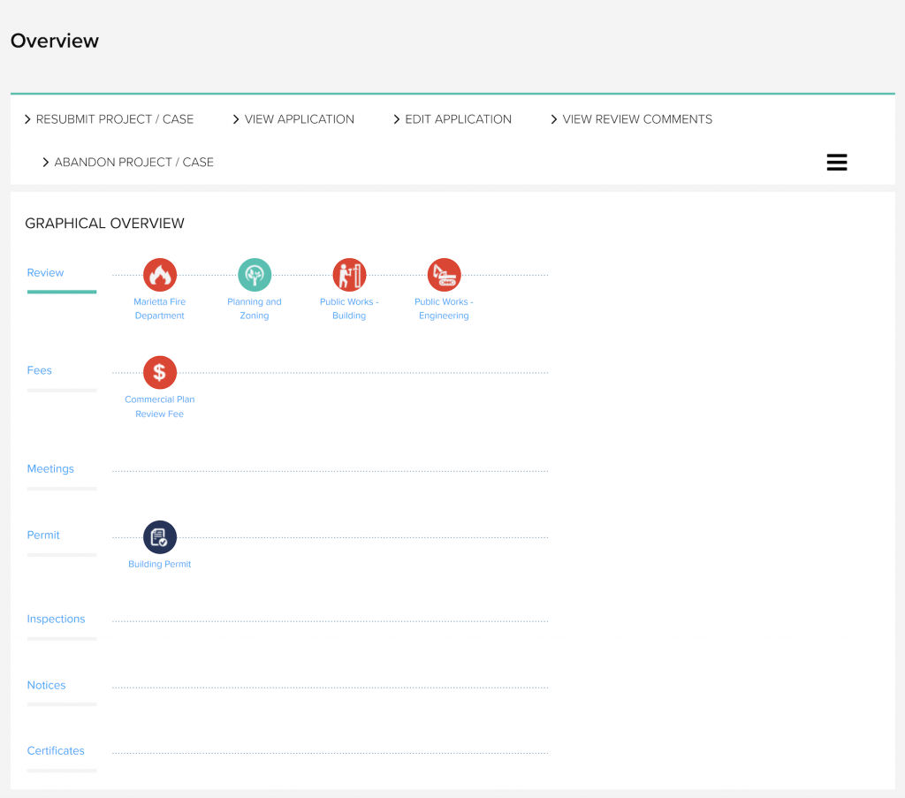Follow the Public Works - Engineering text link

[x=444, y=308]
